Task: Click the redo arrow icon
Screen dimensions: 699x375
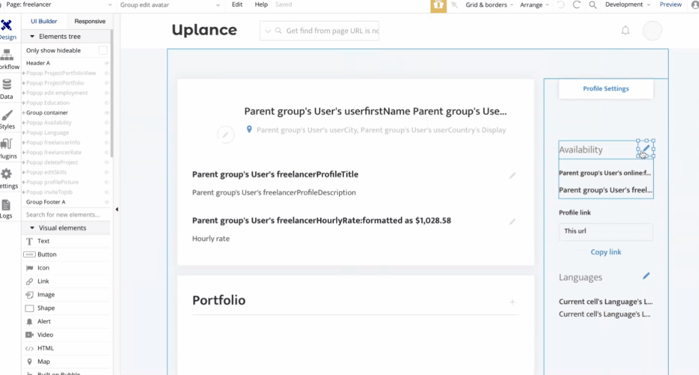Action: point(576,5)
